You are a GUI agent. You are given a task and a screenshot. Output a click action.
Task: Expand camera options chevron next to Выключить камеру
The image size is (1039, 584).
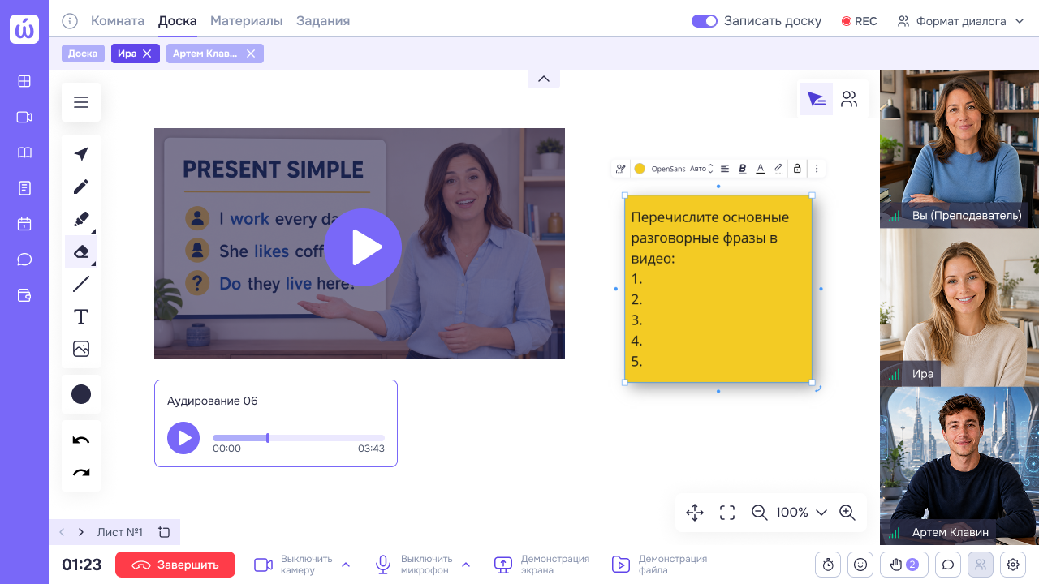coord(346,565)
